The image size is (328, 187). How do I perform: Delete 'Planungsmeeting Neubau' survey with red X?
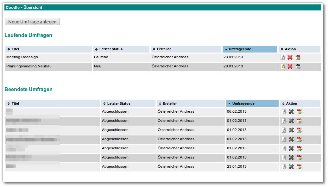[x=290, y=66]
